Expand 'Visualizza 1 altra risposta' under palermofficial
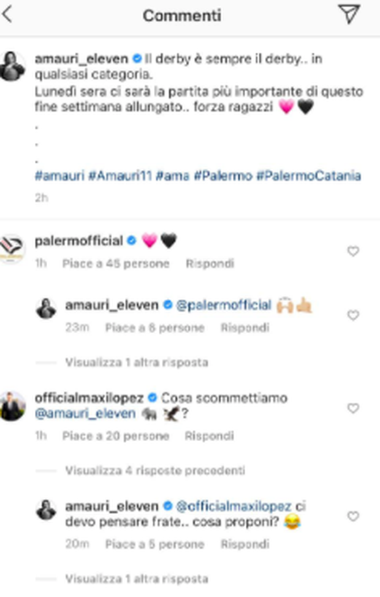Viewport: 380px width, 597px height. tap(137, 362)
